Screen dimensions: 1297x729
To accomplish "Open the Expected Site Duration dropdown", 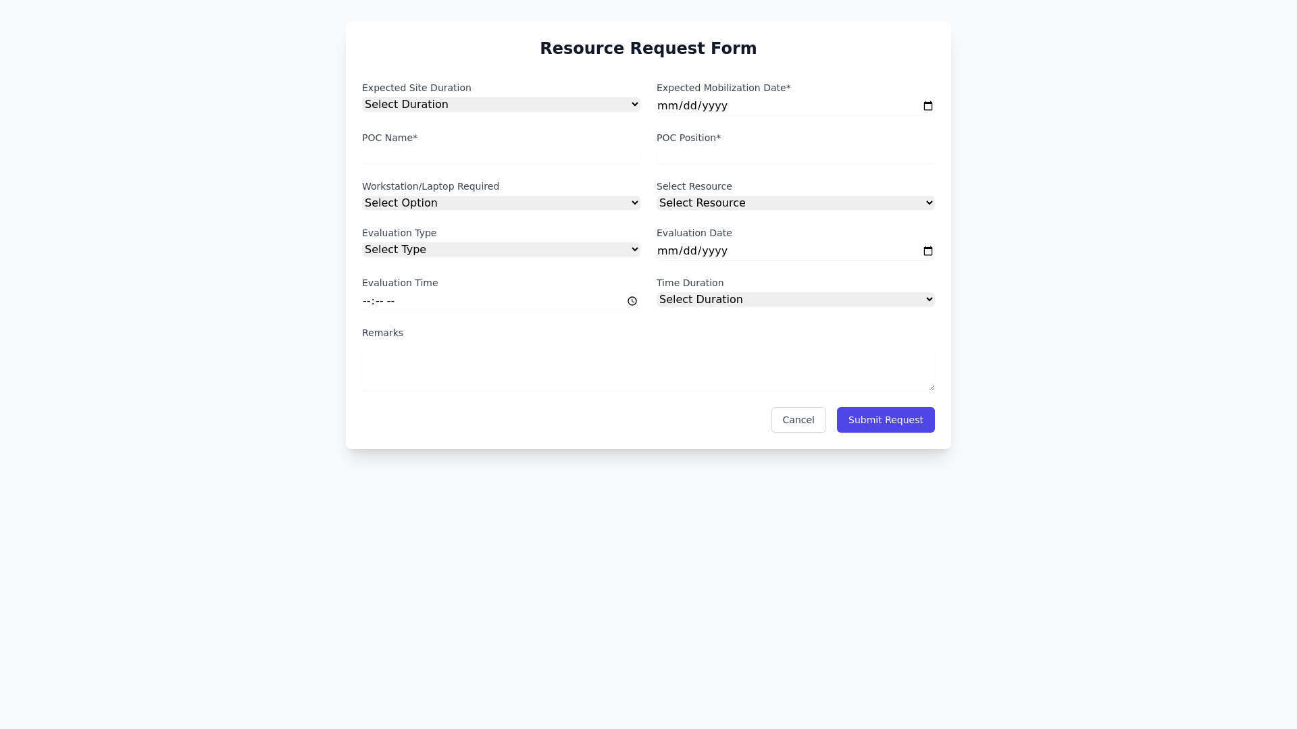I will pyautogui.click(x=501, y=104).
